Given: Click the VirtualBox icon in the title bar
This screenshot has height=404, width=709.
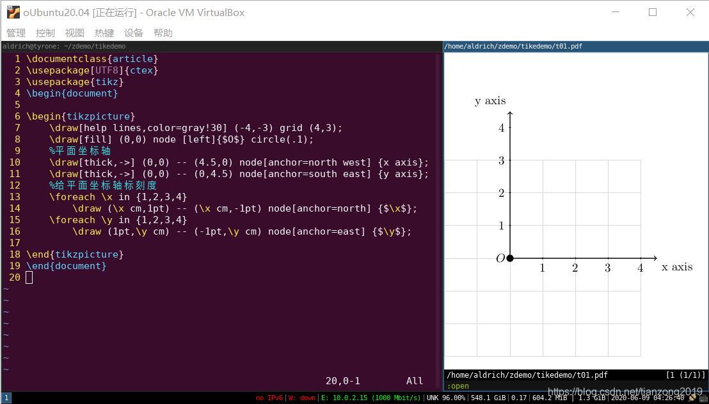Looking at the screenshot, I should click(x=13, y=12).
